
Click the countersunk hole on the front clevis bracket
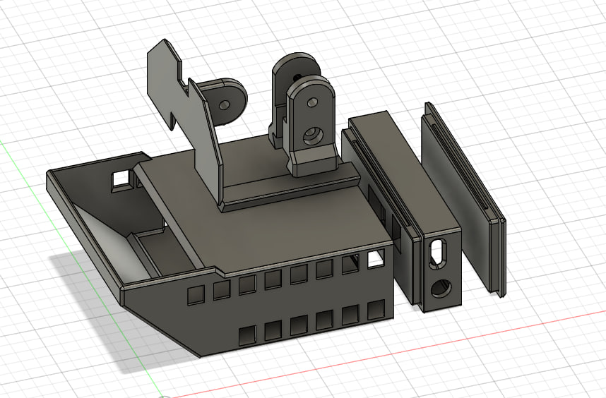[312, 136]
